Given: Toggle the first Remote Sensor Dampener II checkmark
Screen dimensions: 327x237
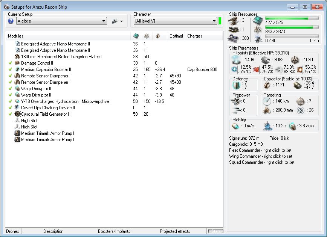Looking at the screenshot, I should 10,75.
